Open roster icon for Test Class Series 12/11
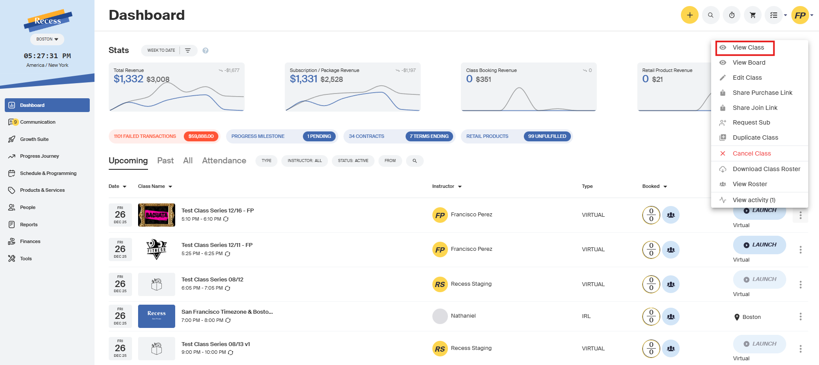 pyautogui.click(x=671, y=250)
